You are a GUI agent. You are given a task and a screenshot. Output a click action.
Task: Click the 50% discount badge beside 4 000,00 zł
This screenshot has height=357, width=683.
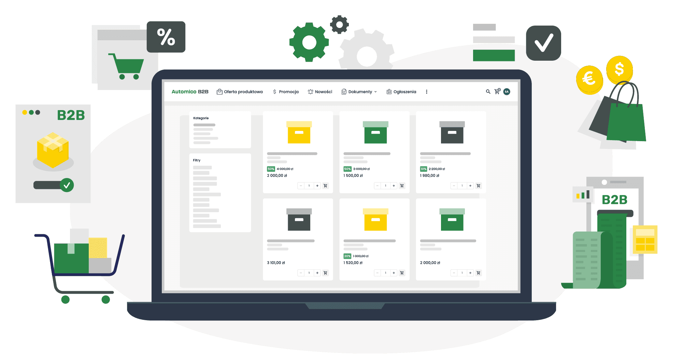coord(271,169)
